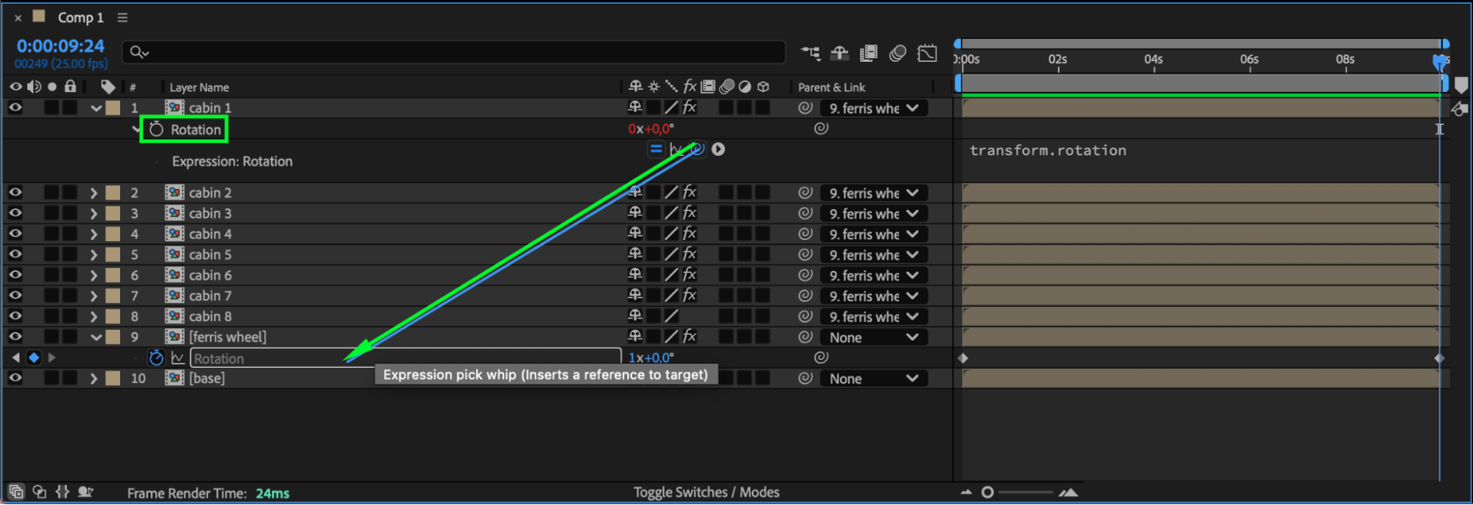Open parent dropdown for cabin 1
This screenshot has height=505, width=1473.
873,108
